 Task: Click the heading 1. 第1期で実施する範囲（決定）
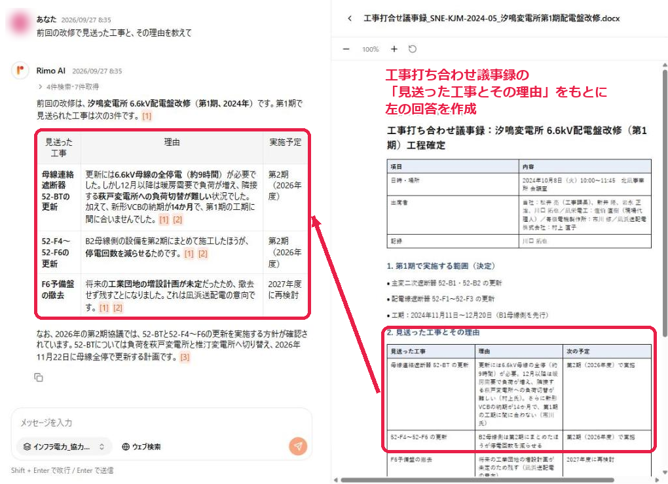pyautogui.click(x=441, y=266)
